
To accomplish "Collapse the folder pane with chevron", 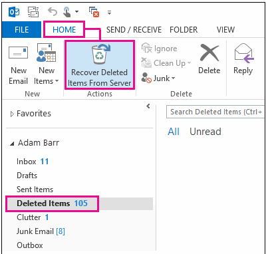I will click(x=148, y=106).
